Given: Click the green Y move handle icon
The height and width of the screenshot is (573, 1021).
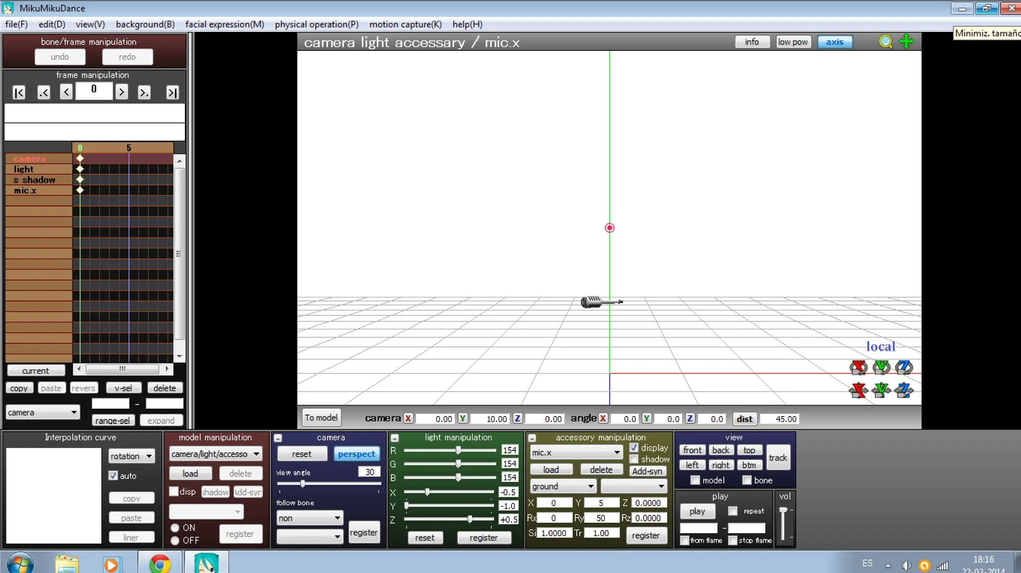Looking at the screenshot, I should pyautogui.click(x=881, y=390).
